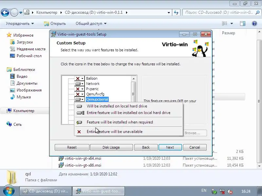The height and width of the screenshot is (196, 262).
Task: Toggle the preview pane icon
Action: point(243,24)
